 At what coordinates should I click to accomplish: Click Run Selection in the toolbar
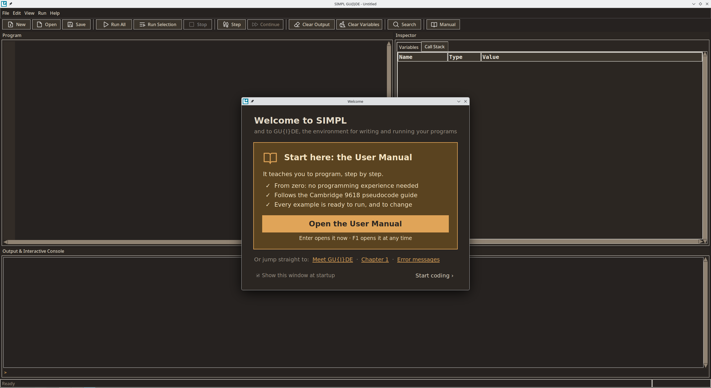pos(158,24)
